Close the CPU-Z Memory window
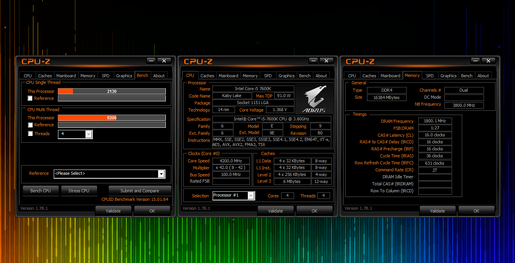This screenshot has height=263, width=515. (489, 61)
